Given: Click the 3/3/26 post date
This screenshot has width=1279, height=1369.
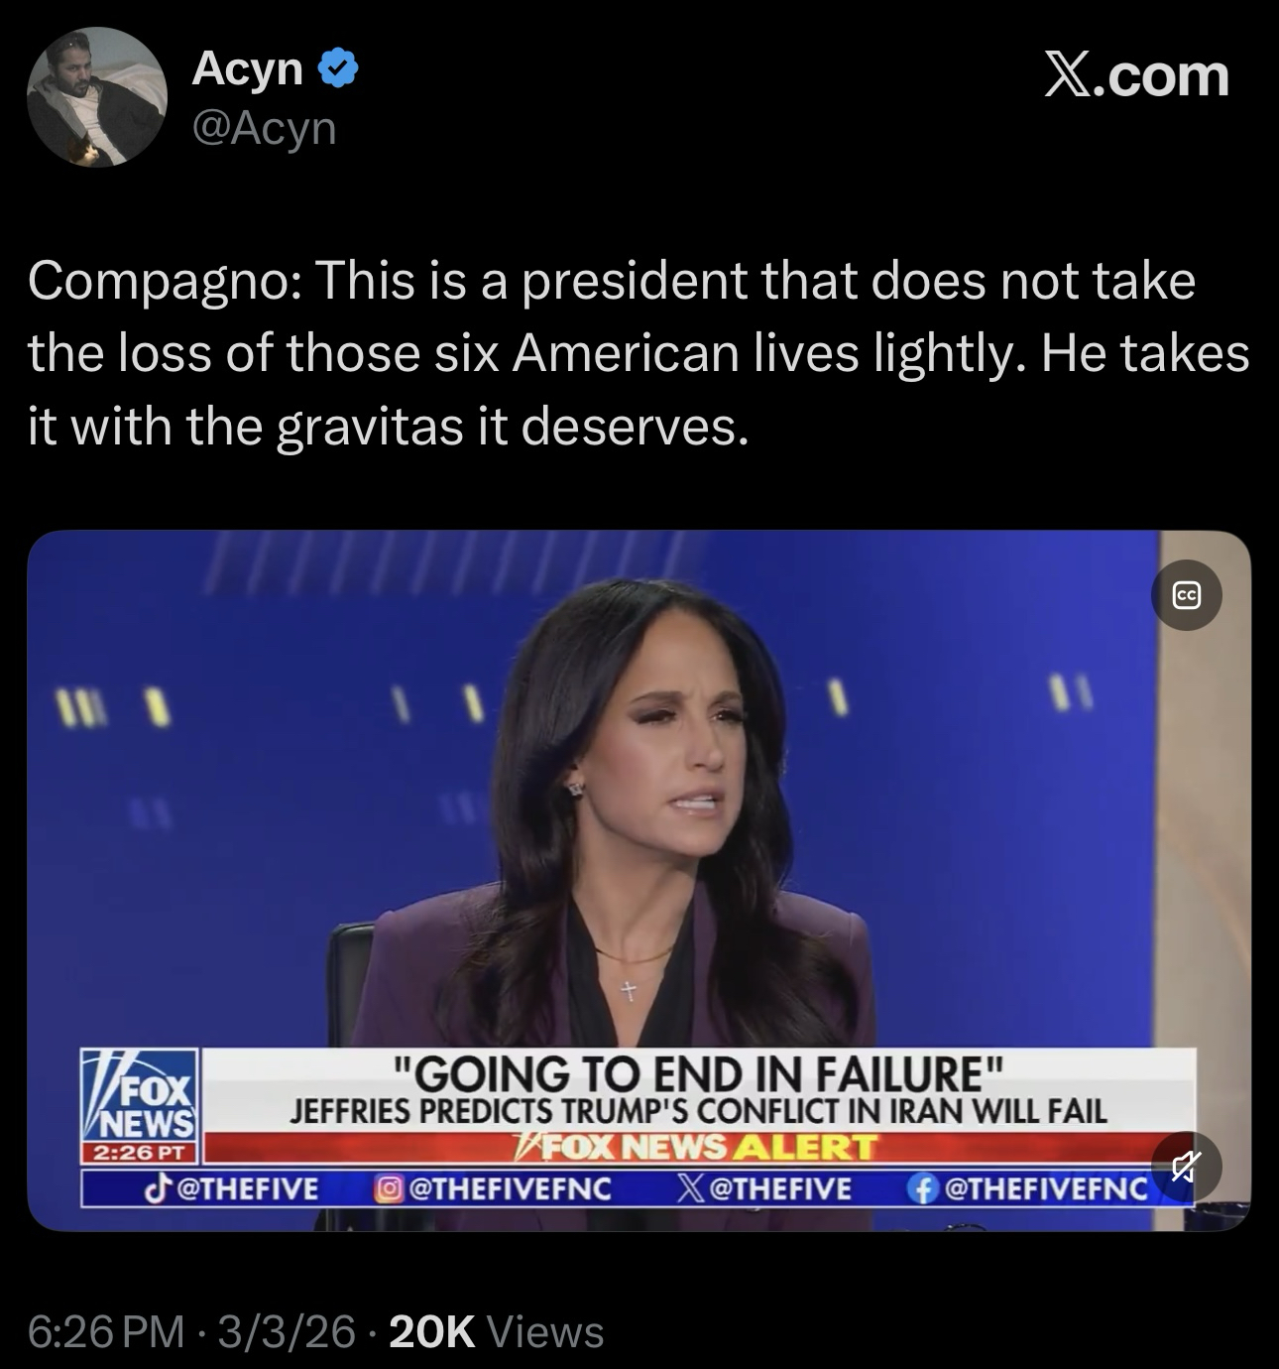Looking at the screenshot, I should (286, 1331).
